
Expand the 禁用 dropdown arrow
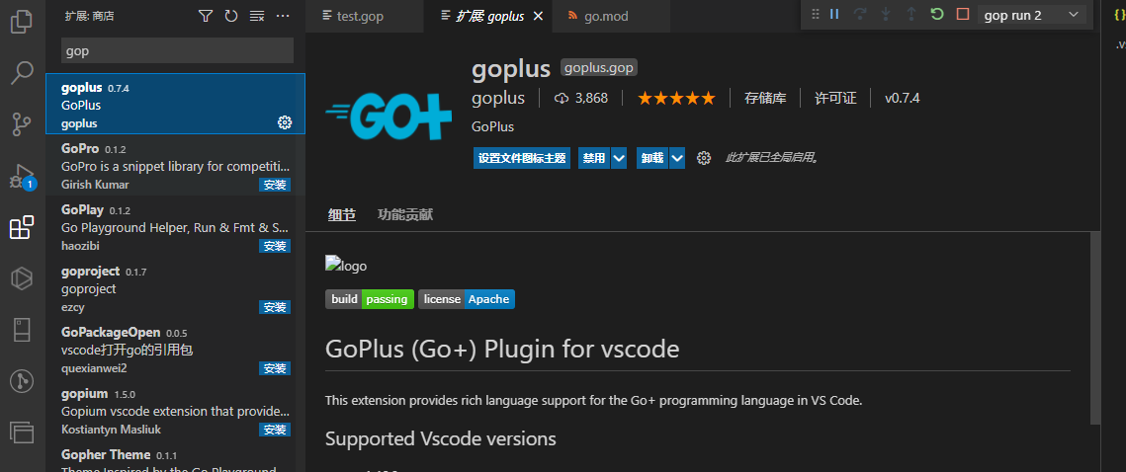619,159
